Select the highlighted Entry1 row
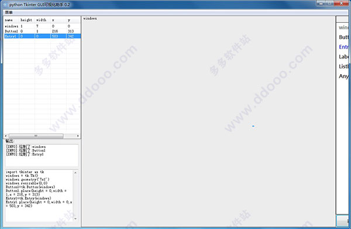Viewport: 351px width, 229px height. (42, 36)
